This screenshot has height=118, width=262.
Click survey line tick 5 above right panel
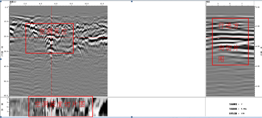(230, 3)
